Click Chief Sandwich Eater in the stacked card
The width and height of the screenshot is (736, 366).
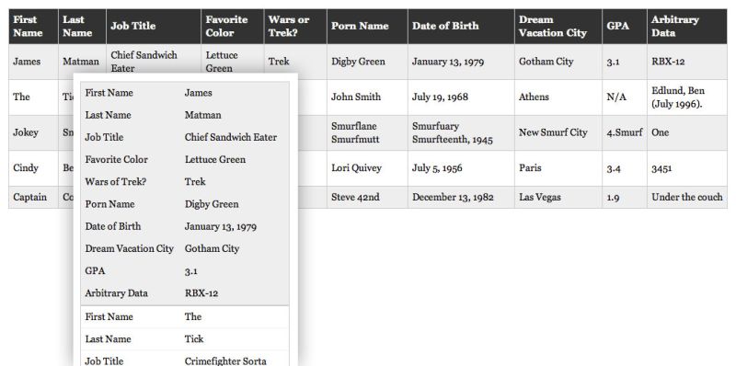(x=231, y=138)
